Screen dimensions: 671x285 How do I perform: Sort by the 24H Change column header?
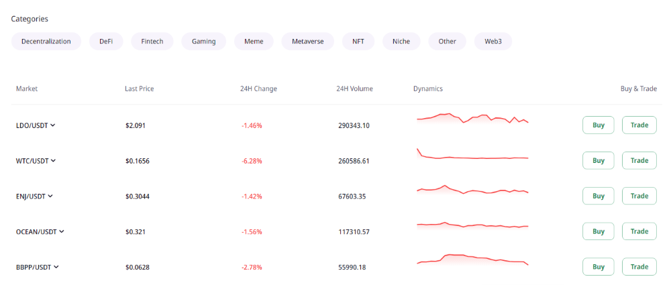click(258, 89)
